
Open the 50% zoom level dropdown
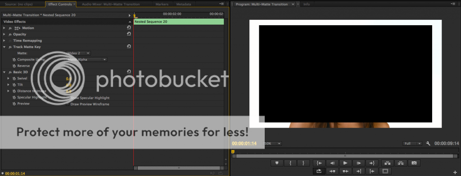tap(272, 144)
